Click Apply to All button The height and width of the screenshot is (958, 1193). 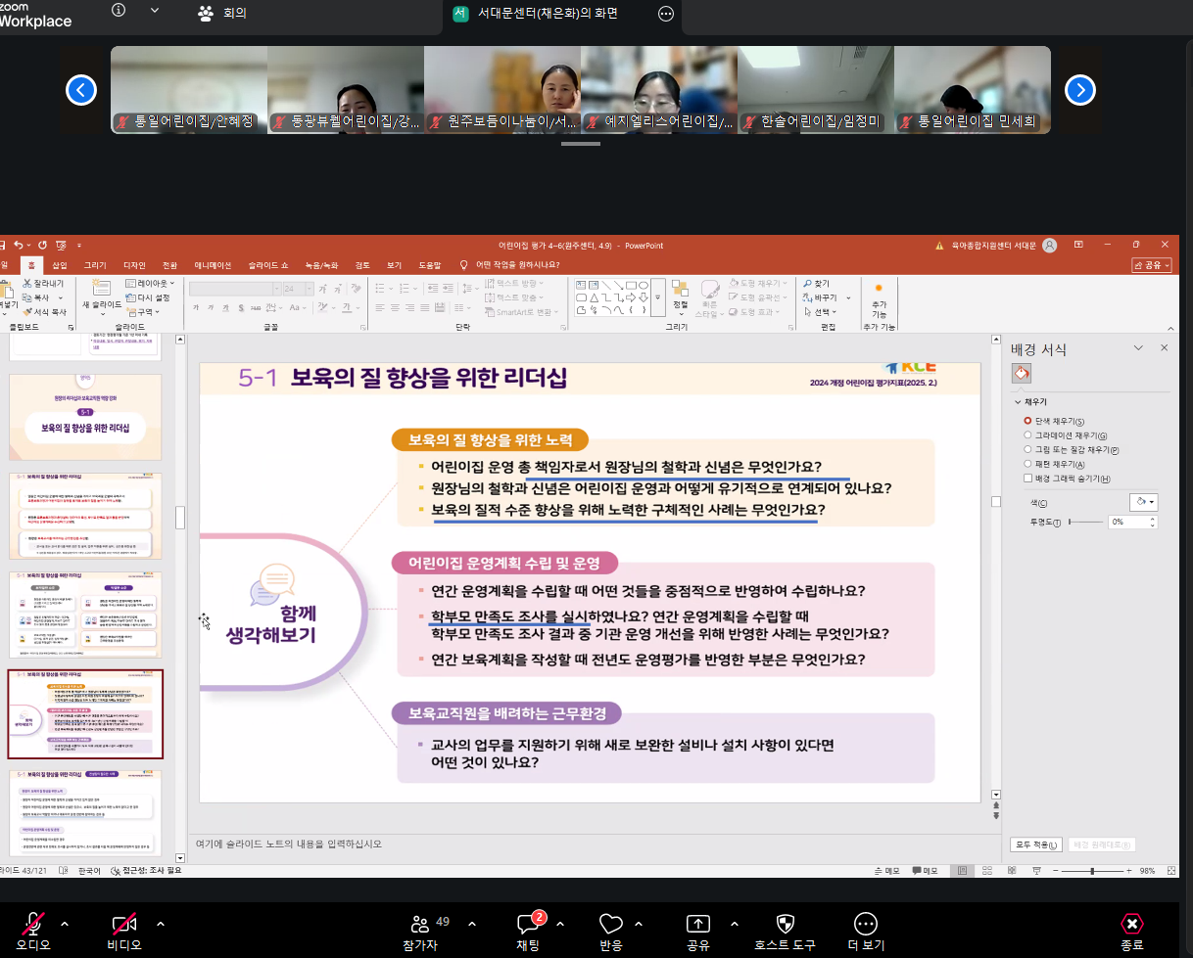coord(1035,844)
